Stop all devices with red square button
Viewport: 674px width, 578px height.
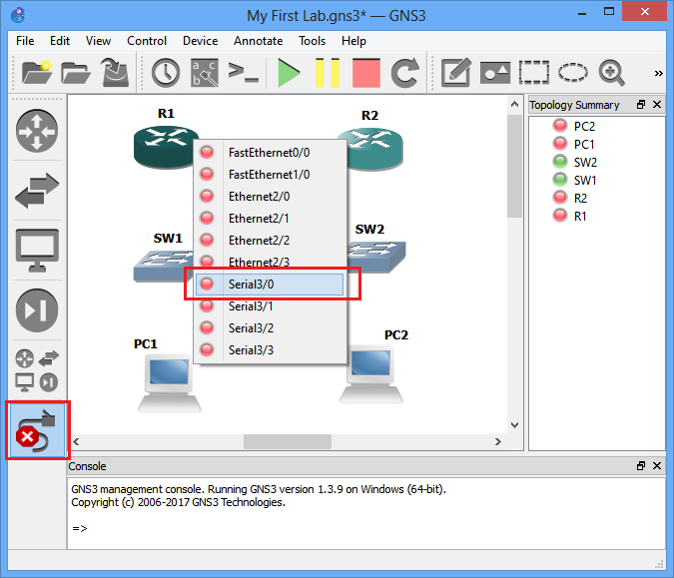pyautogui.click(x=366, y=73)
